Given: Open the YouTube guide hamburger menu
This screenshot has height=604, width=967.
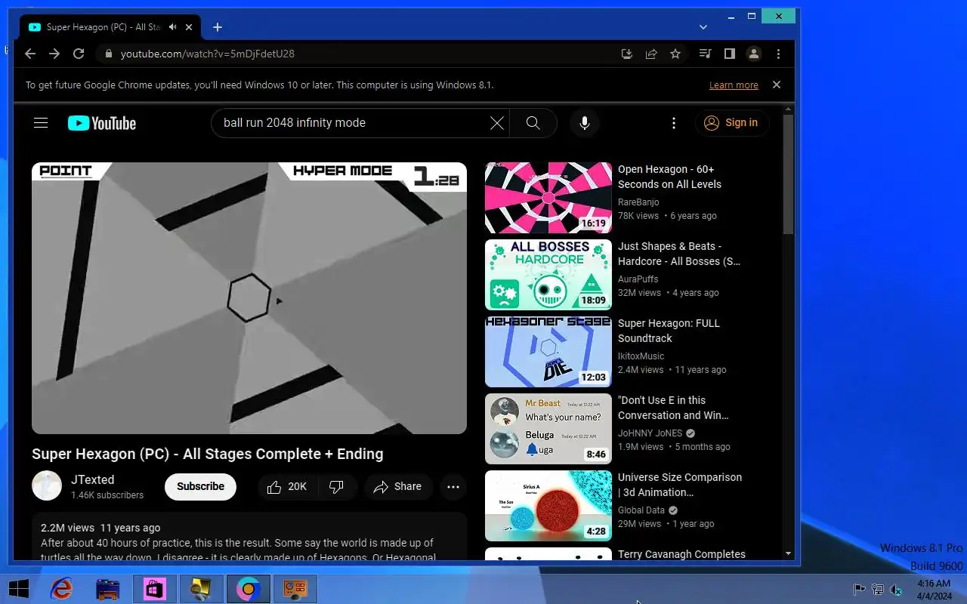Looking at the screenshot, I should 41,123.
